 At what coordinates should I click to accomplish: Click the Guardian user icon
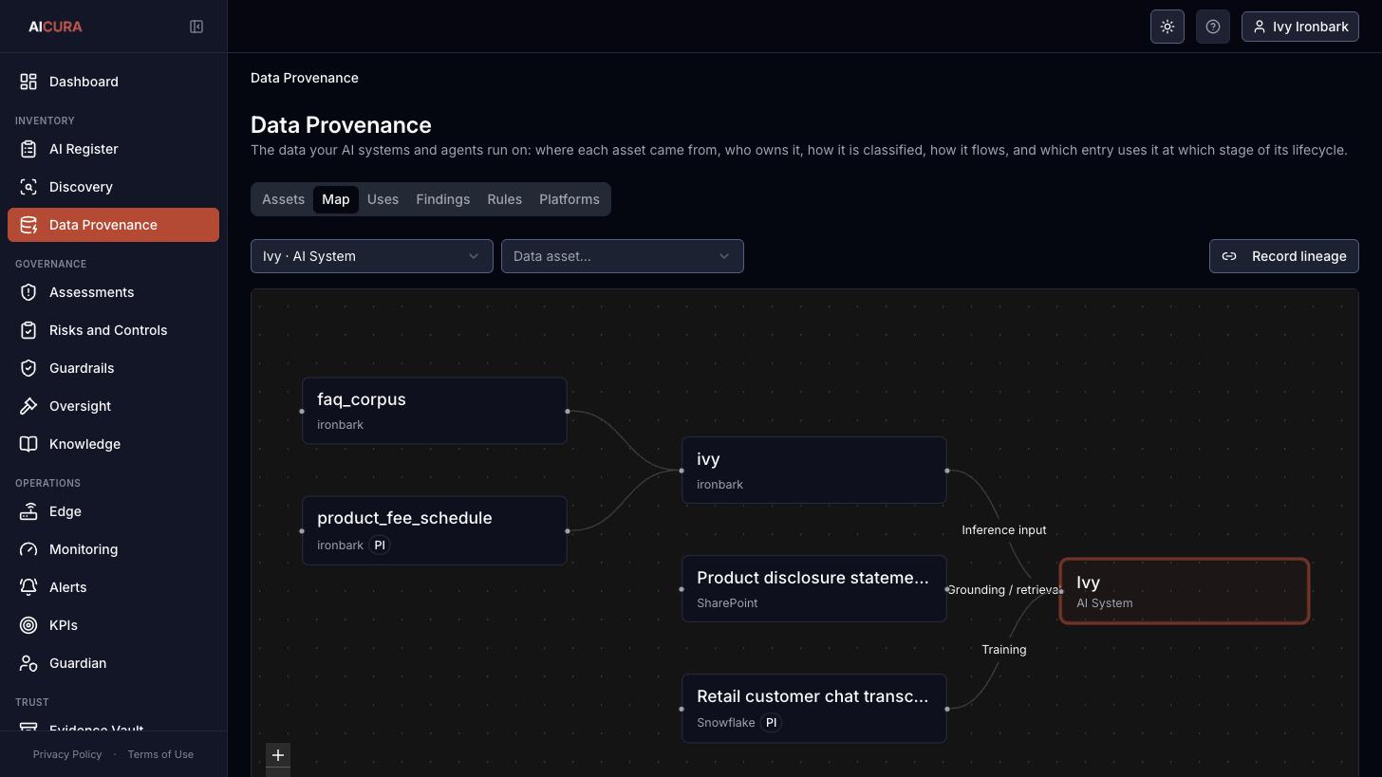28,663
